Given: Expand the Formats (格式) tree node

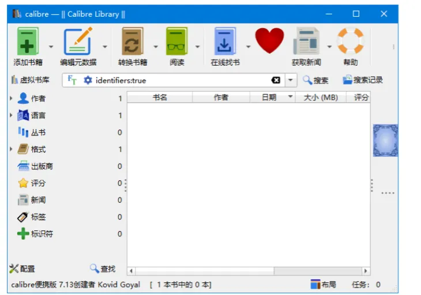Looking at the screenshot, I should click(11, 149).
